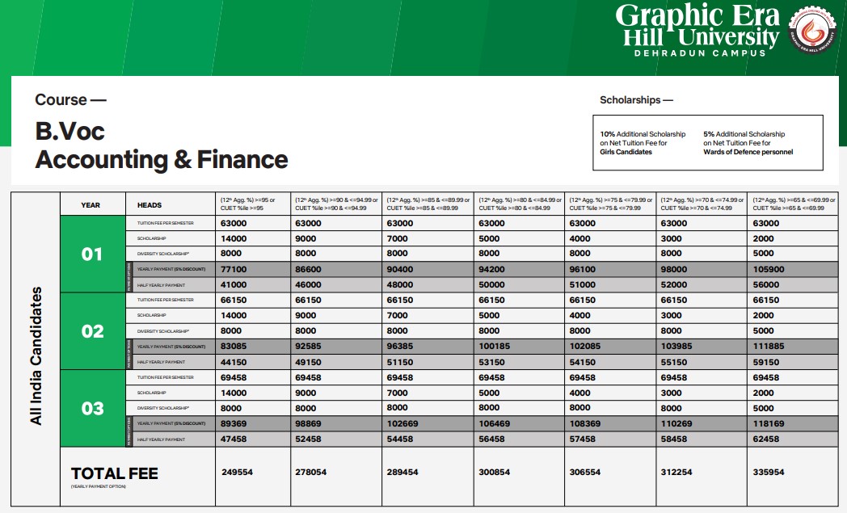The width and height of the screenshot is (847, 513).
Task: Click the year '03' green cell
Action: pos(93,408)
